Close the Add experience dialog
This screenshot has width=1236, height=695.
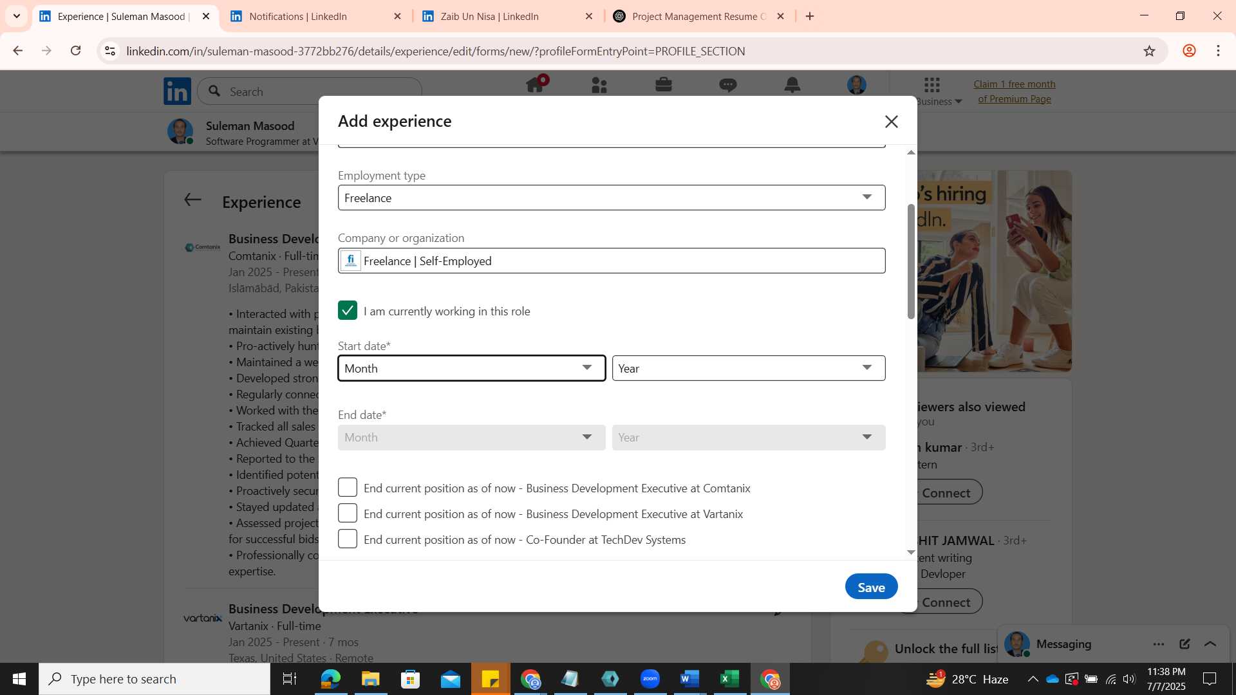[891, 122]
